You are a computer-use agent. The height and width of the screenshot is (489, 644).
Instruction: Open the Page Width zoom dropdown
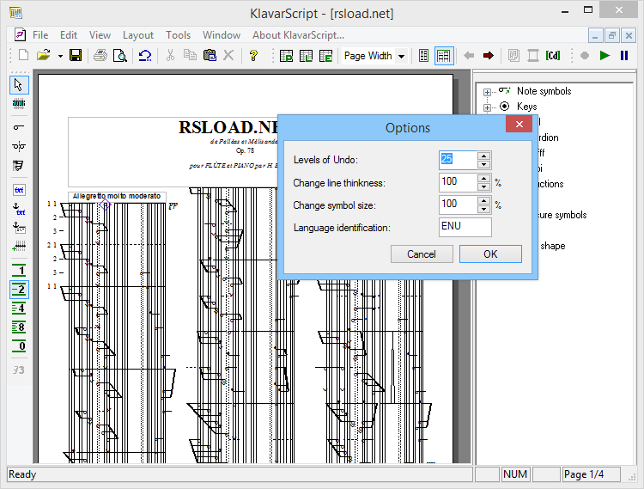401,56
